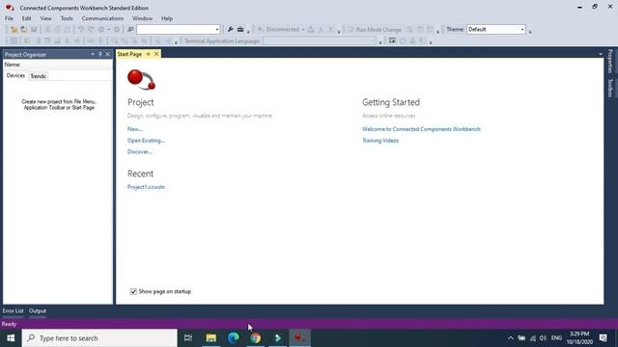Image resolution: width=618 pixels, height=347 pixels.
Task: Toggle auto-hide pin on Project Organizer
Action: click(x=100, y=54)
